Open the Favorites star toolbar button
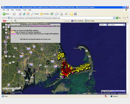The height and width of the screenshot is (104, 130). 45,14
